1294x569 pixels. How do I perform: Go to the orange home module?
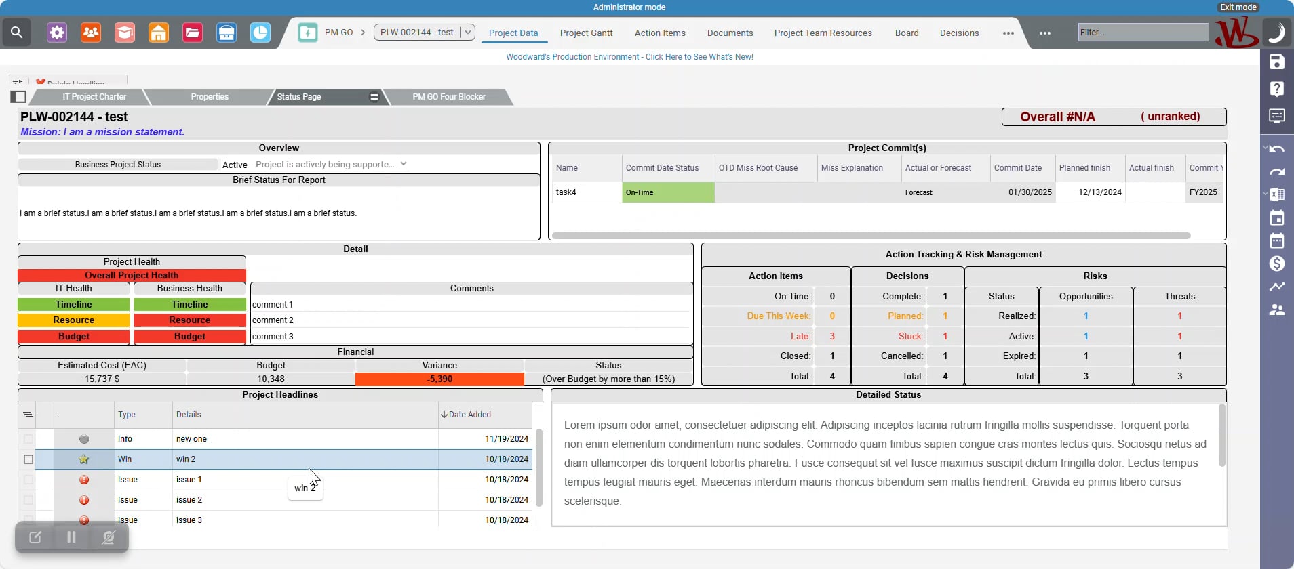point(159,33)
